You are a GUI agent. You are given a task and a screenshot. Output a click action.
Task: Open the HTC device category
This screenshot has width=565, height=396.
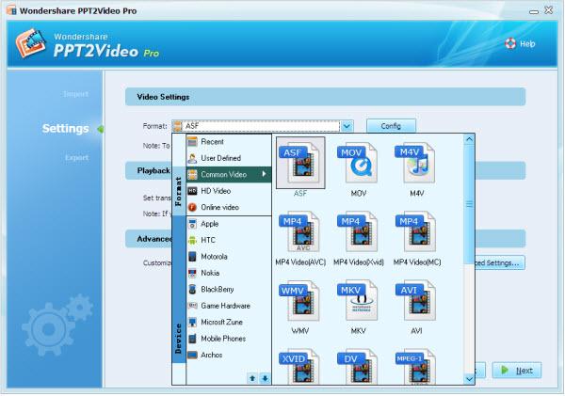(x=229, y=240)
